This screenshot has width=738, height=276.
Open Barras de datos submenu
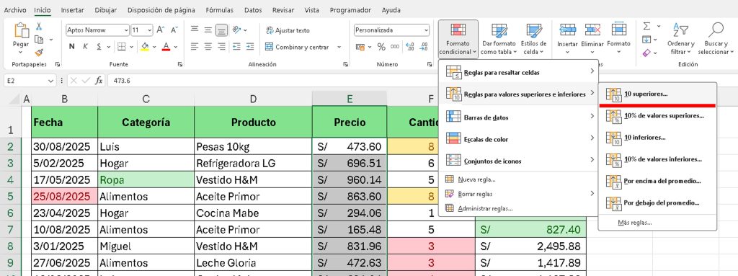[519, 117]
